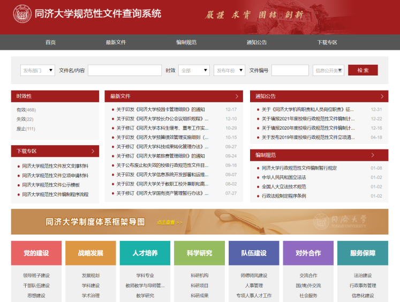Open 教职工校外兼职 file dated 08-02
This screenshot has height=302, width=400.
click(x=162, y=184)
